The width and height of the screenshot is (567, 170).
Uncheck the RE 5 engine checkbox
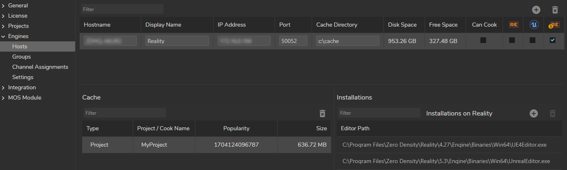pyautogui.click(x=553, y=41)
